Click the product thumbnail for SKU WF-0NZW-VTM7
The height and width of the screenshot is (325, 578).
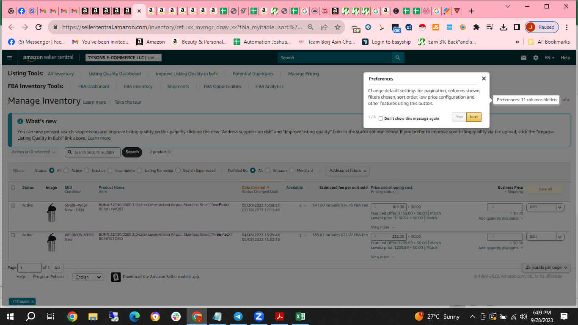click(x=51, y=242)
